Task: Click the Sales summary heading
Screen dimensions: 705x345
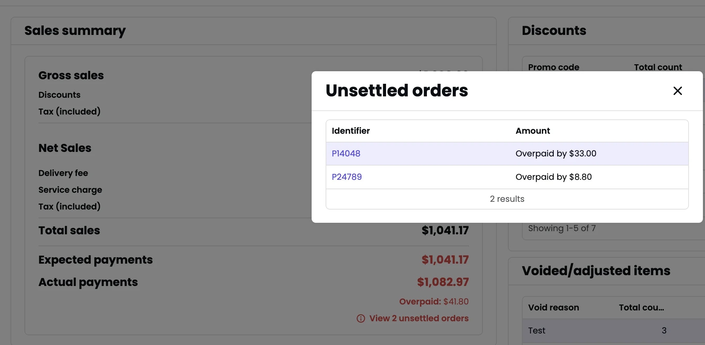Action: 75,31
